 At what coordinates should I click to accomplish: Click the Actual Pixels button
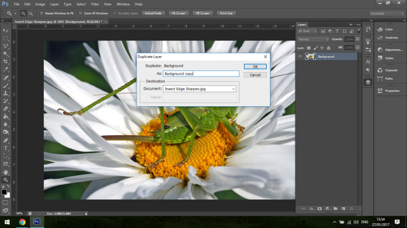click(153, 13)
